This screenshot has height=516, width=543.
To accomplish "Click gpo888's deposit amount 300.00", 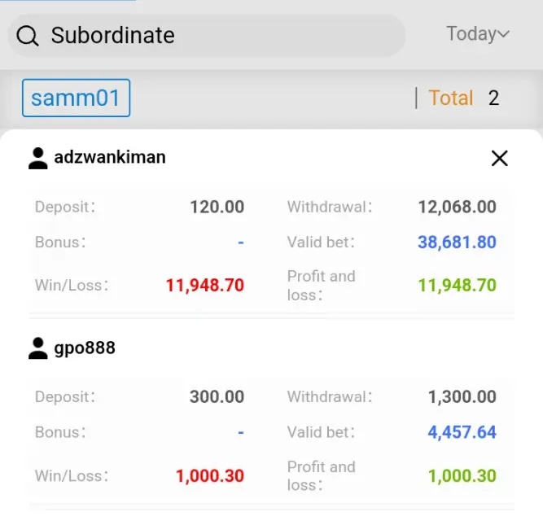I will (x=217, y=397).
